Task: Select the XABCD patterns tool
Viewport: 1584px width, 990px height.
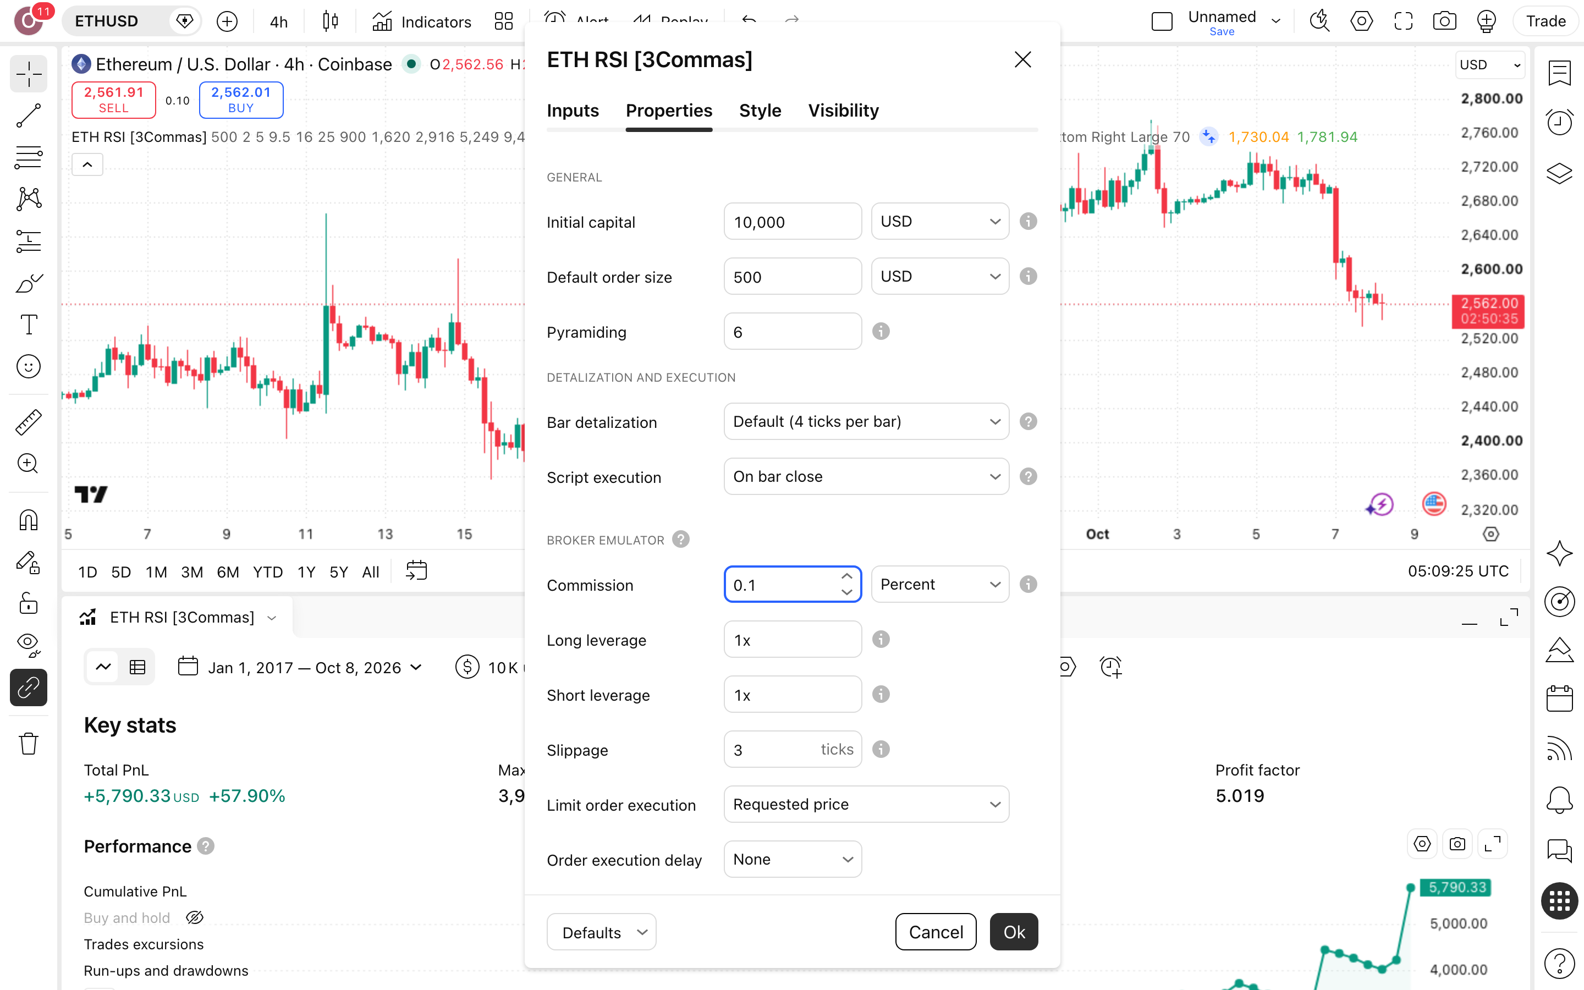Action: click(28, 199)
